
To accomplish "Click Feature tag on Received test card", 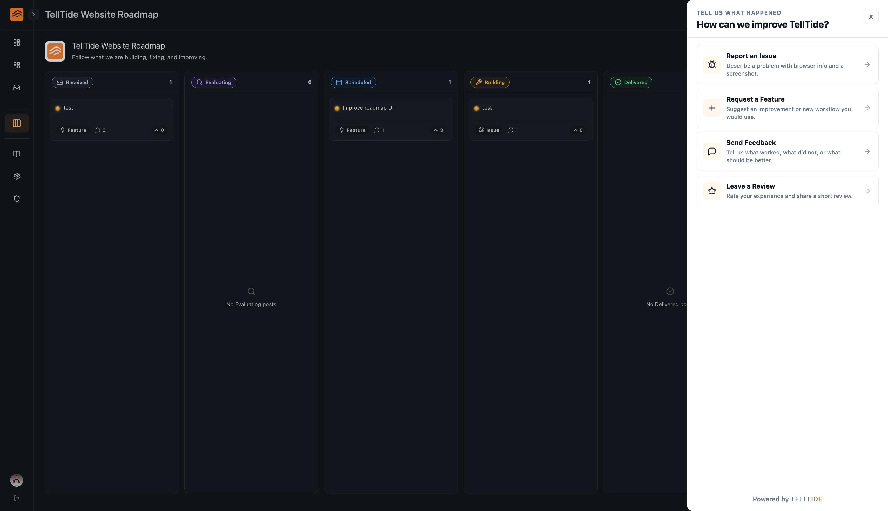I will pyautogui.click(x=73, y=130).
